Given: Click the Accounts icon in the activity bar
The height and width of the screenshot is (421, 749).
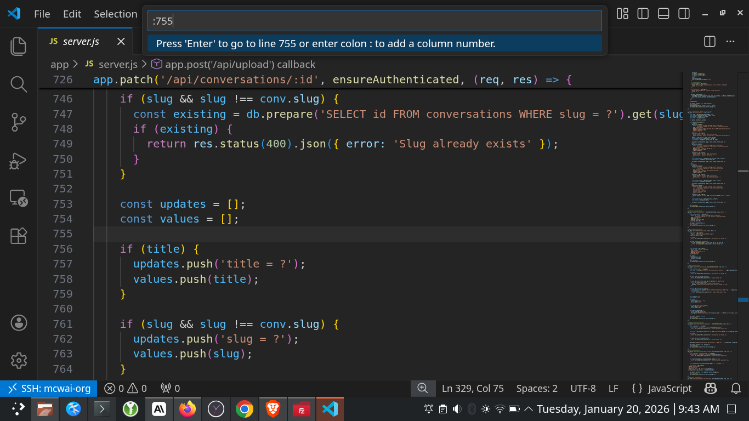Looking at the screenshot, I should point(18,323).
